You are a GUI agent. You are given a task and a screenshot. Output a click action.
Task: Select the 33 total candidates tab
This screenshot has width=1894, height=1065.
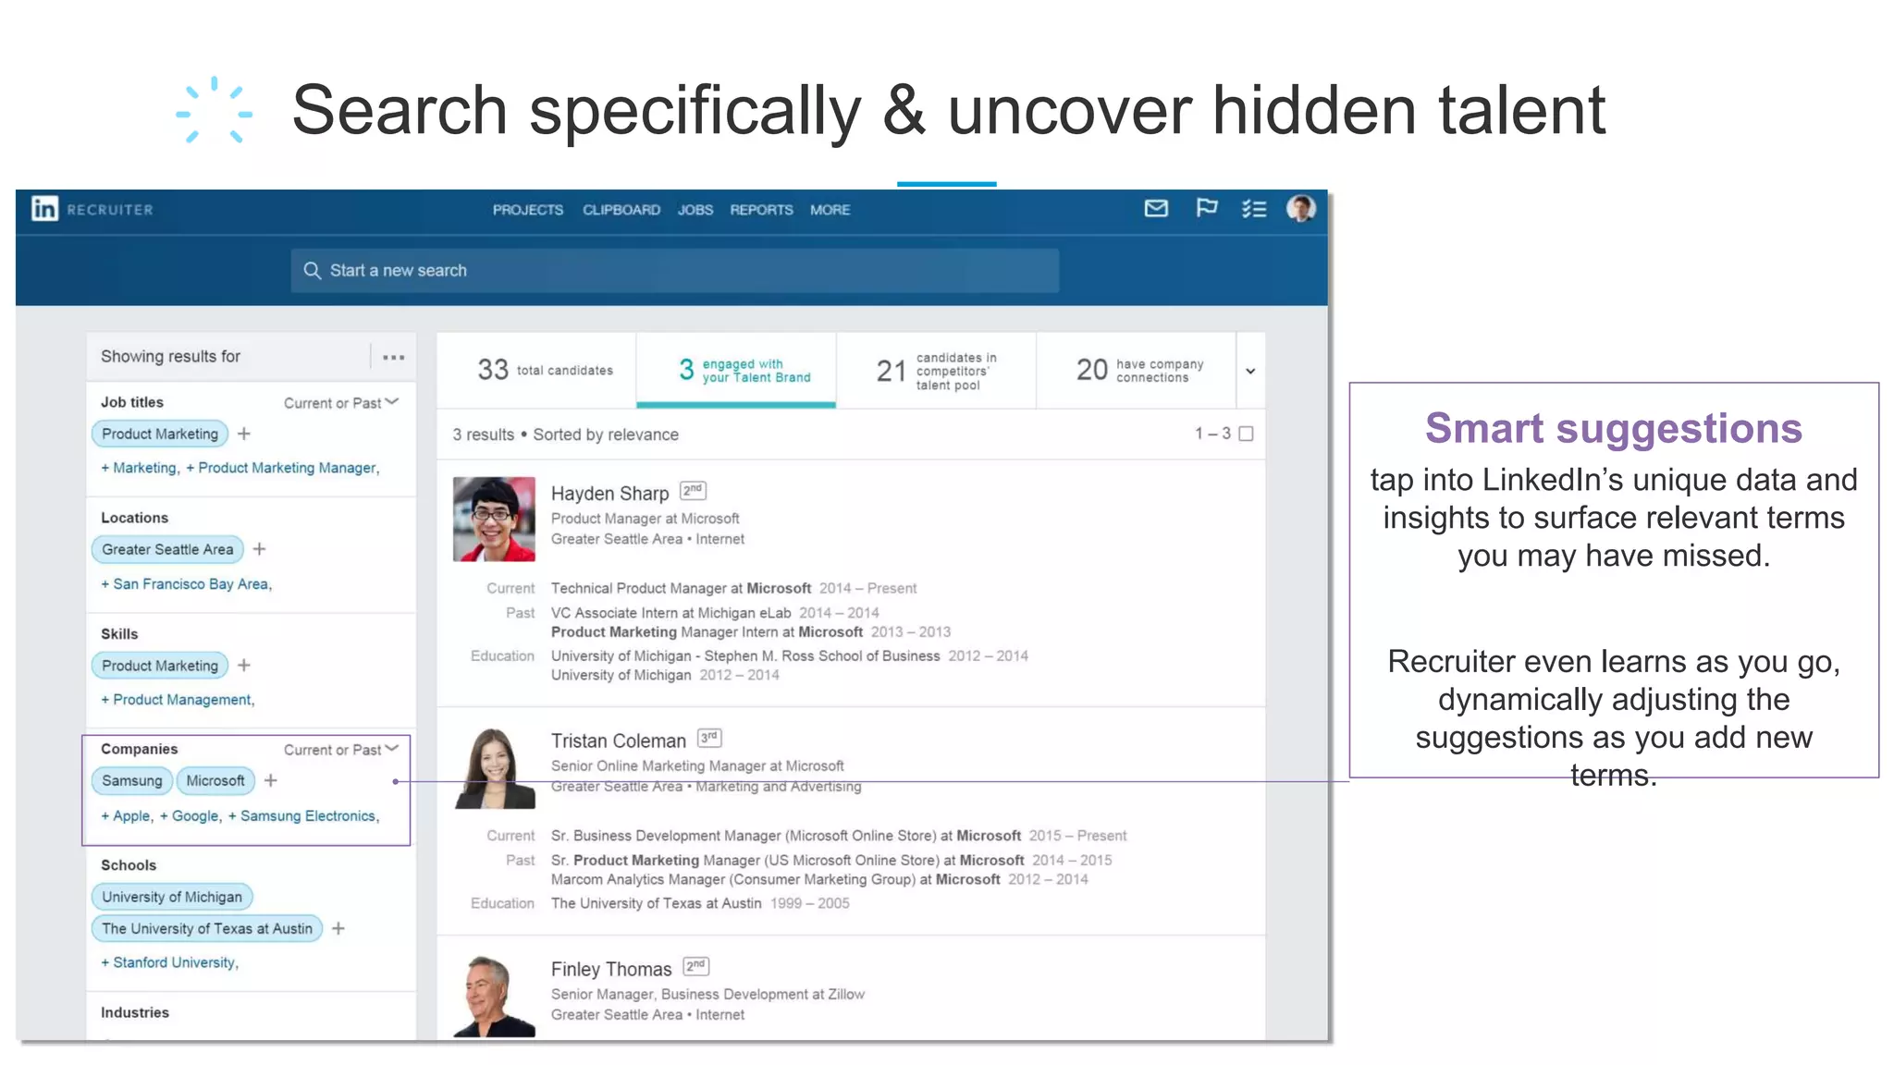click(536, 370)
